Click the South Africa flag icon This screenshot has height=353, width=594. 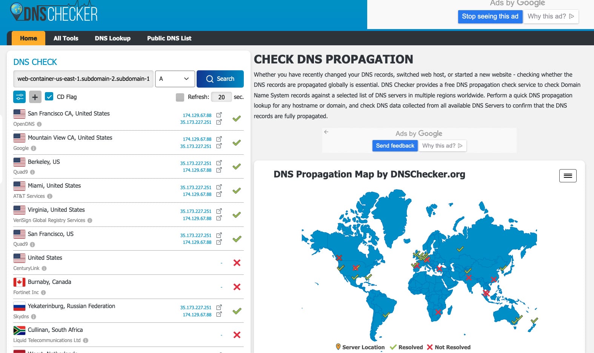[20, 330]
